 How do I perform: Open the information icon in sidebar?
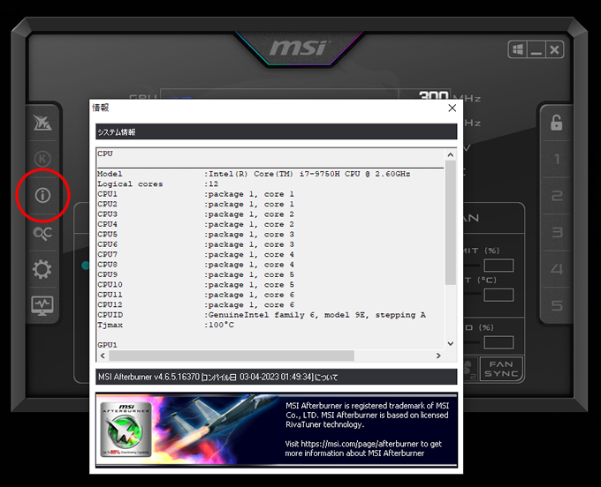tap(42, 195)
